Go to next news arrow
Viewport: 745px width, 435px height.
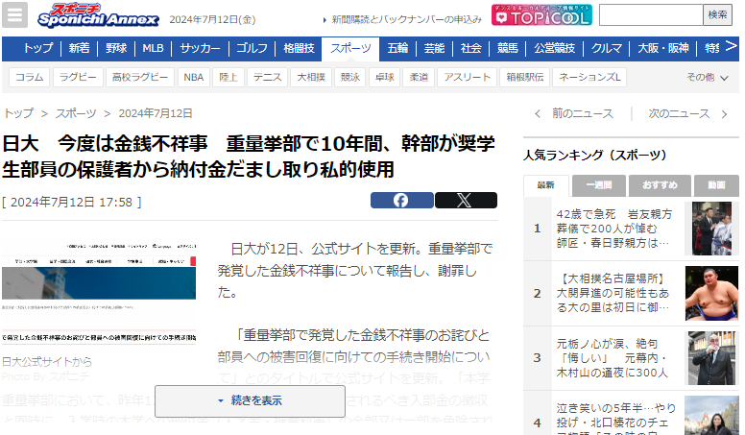point(724,113)
